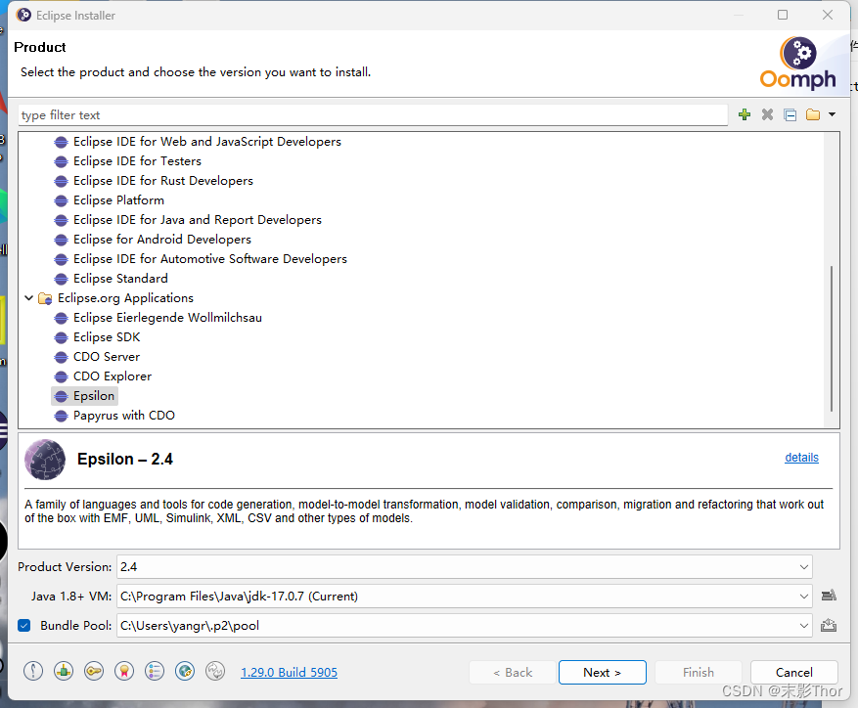Click the manage Java VMs icon

pos(829,596)
